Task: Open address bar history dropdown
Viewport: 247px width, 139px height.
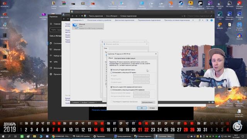Action: click(182, 16)
